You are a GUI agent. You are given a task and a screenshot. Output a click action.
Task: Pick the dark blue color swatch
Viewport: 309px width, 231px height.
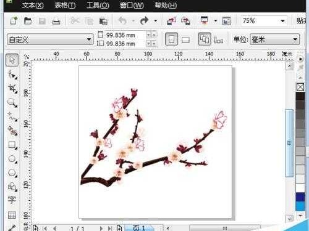[300, 197]
